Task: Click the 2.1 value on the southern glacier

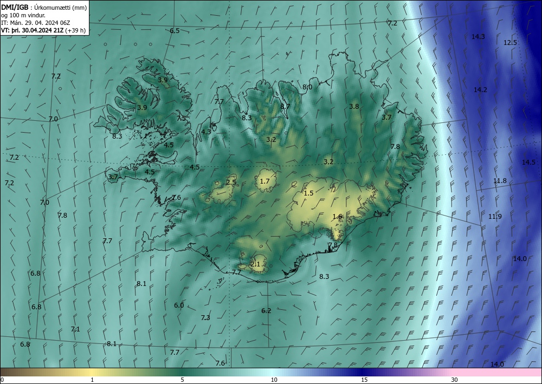Action: point(255,264)
